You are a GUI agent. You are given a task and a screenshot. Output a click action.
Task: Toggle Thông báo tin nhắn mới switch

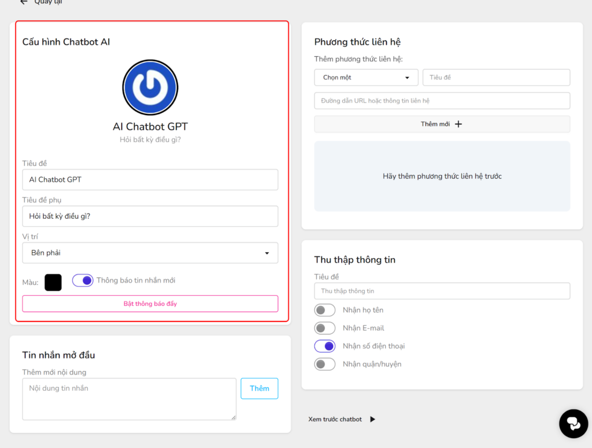[83, 281]
